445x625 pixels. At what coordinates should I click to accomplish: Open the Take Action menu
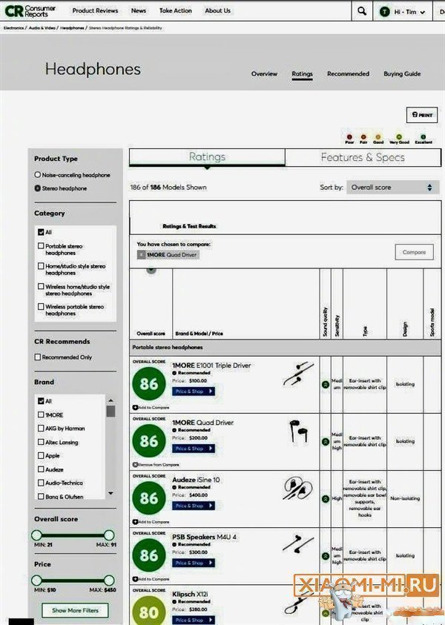tap(176, 11)
